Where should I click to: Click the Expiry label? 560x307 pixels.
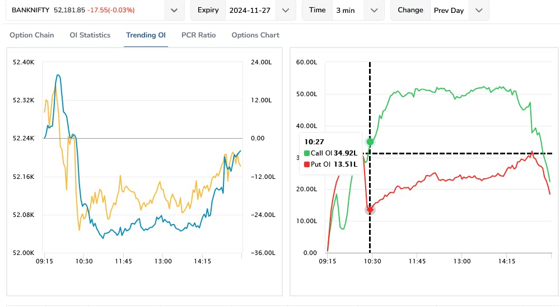[x=208, y=10]
